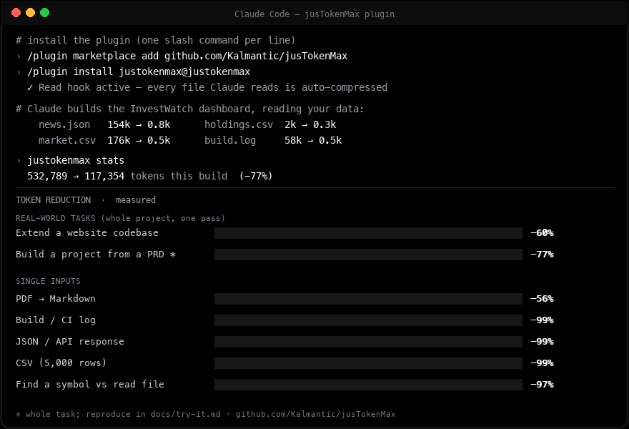Click the build.log file name
This screenshot has width=629, height=429.
click(230, 140)
